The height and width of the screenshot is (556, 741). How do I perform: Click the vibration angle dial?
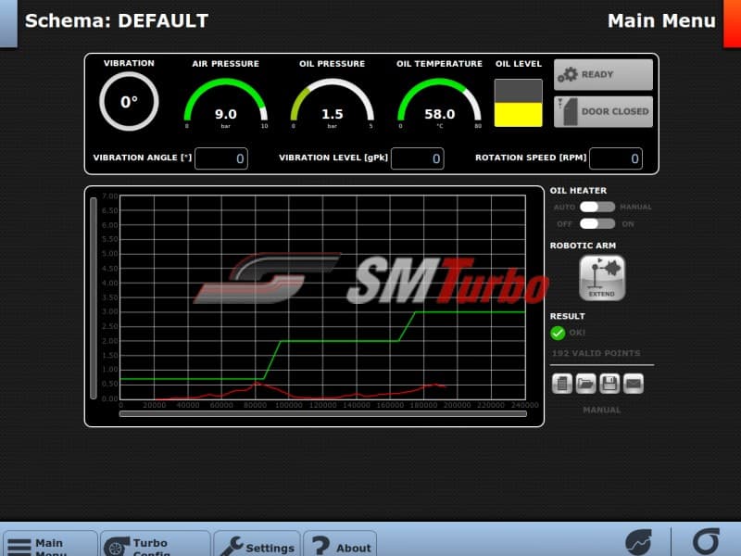129,101
